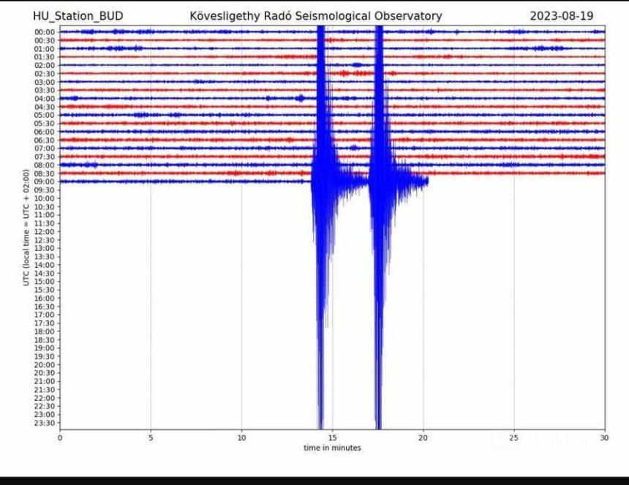Click the 10 minute x-axis tick
This screenshot has width=629, height=485.
tap(241, 437)
